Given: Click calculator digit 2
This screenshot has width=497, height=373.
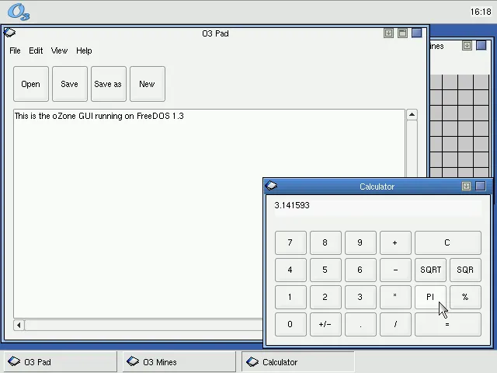Looking at the screenshot, I should point(325,297).
